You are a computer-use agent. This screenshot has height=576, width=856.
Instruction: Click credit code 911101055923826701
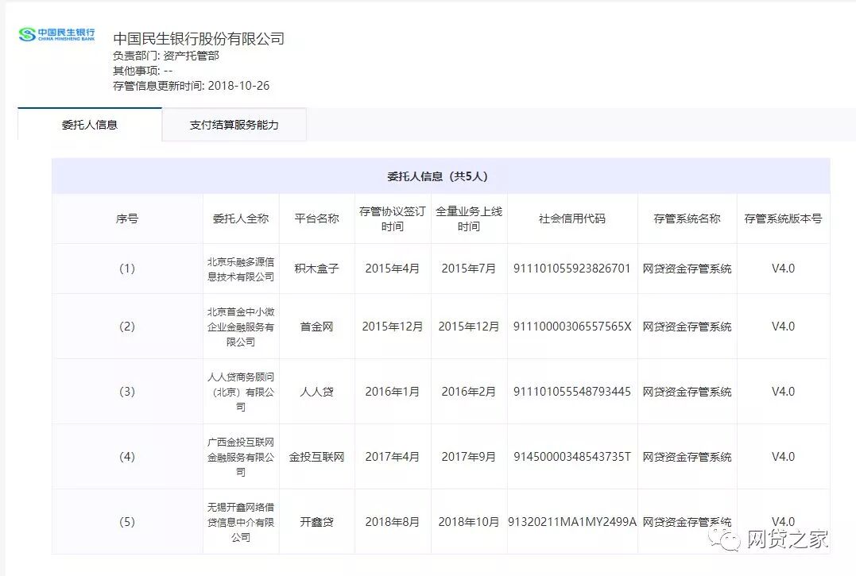pos(572,269)
